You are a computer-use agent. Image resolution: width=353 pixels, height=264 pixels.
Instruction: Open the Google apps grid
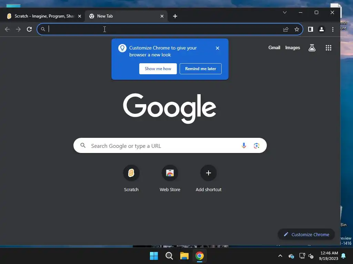click(329, 47)
